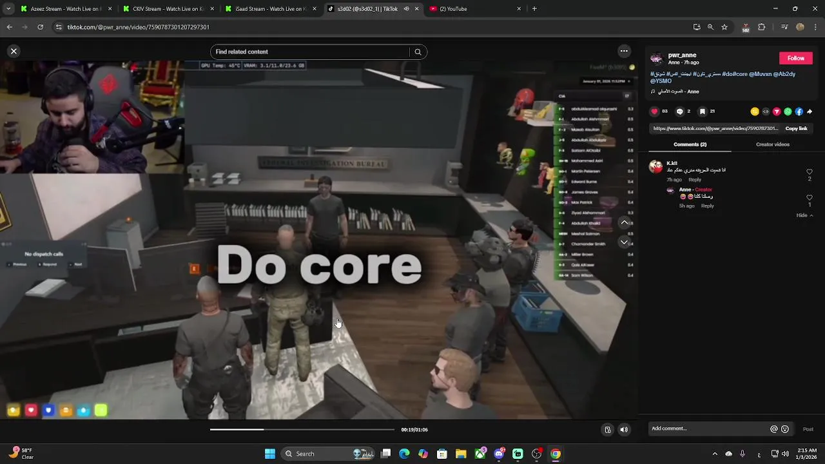
Task: Mute the video volume
Action: point(624,429)
